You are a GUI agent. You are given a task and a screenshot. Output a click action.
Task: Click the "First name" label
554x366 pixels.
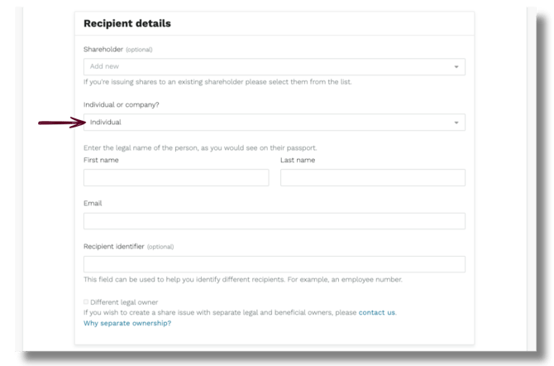coord(101,160)
